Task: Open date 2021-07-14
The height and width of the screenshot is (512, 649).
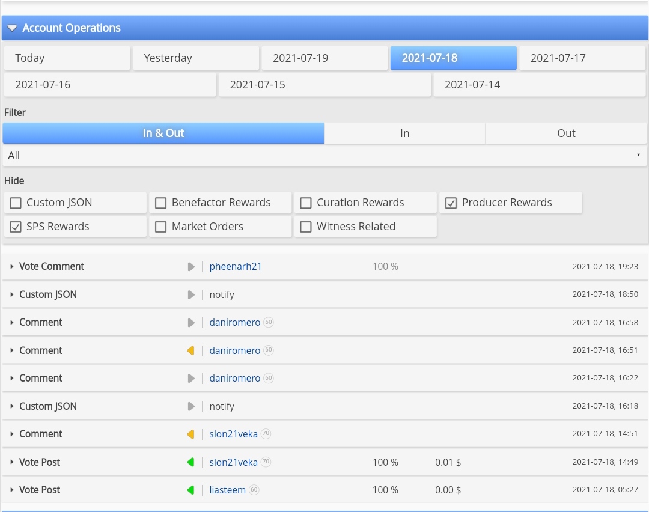Action: click(539, 85)
